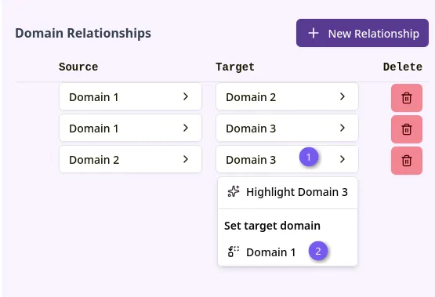Click the Source column header
Viewport: 435px width, 297px height.
point(78,67)
